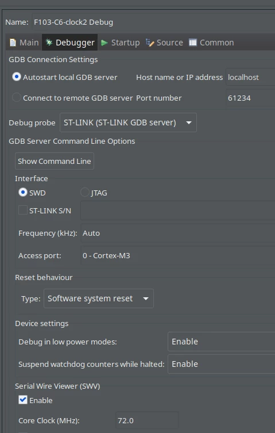
Task: Click the Startup tab green play icon
Action: [x=104, y=43]
